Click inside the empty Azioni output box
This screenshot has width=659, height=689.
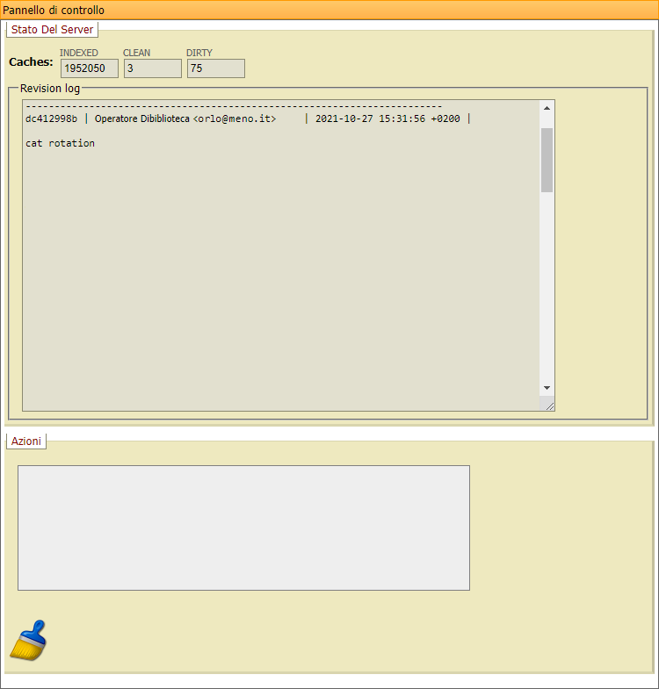[243, 528]
